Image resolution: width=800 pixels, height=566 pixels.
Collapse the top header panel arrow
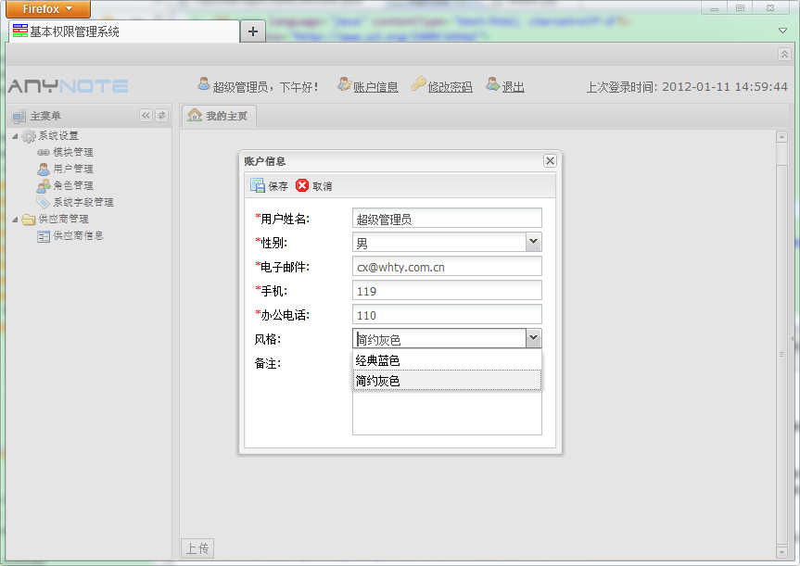coord(784,54)
